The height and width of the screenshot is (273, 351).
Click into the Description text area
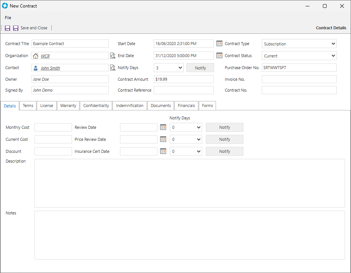click(x=189, y=183)
